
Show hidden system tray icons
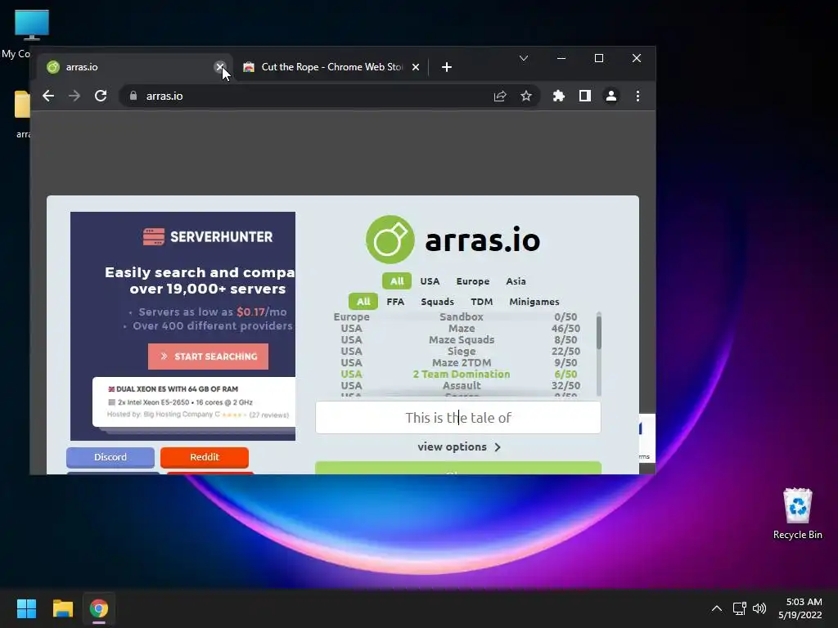click(717, 608)
